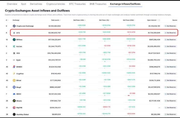Image resolution: width=180 pixels, height=118 pixels.
Task: Click the Open Interest info icon
Action: point(159,20)
